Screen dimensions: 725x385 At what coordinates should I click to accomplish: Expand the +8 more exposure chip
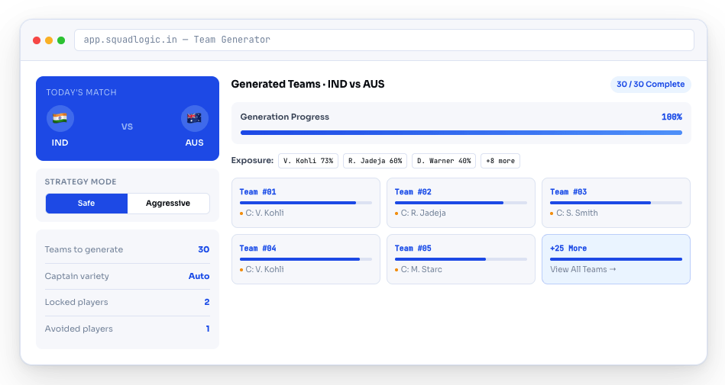(x=500, y=161)
